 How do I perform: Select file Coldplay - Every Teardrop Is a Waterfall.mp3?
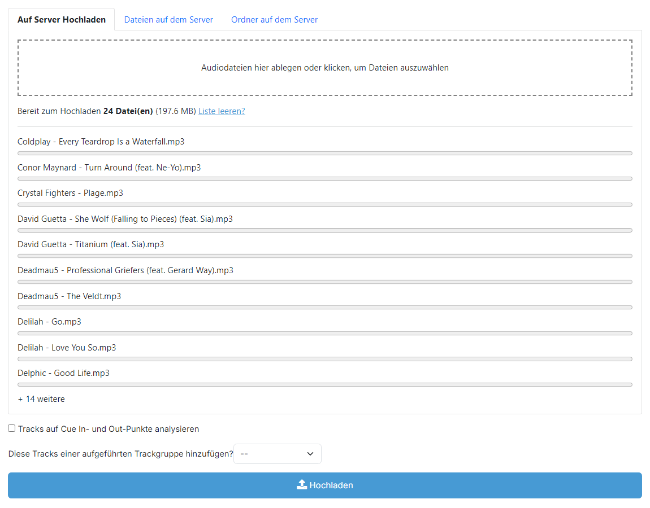(101, 142)
